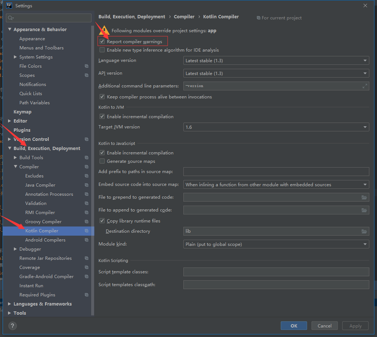Click the project-level icon beside Excludes

[x=86, y=176]
